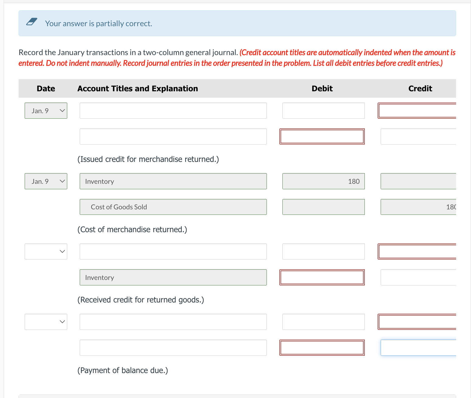Screen dimensions: 471x398
Task: Click the eraser icon in the feedback banner
Action: 31,22
